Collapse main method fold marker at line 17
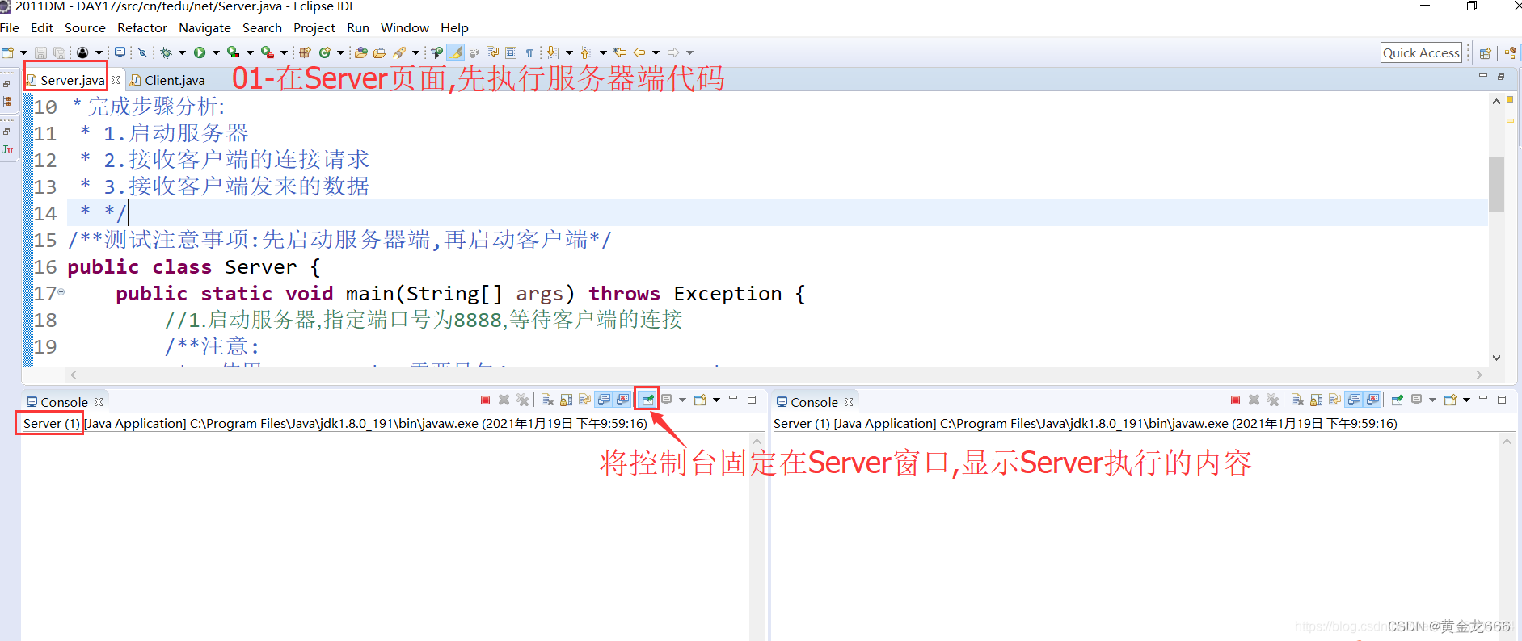Viewport: 1522px width, 641px height. point(61,292)
